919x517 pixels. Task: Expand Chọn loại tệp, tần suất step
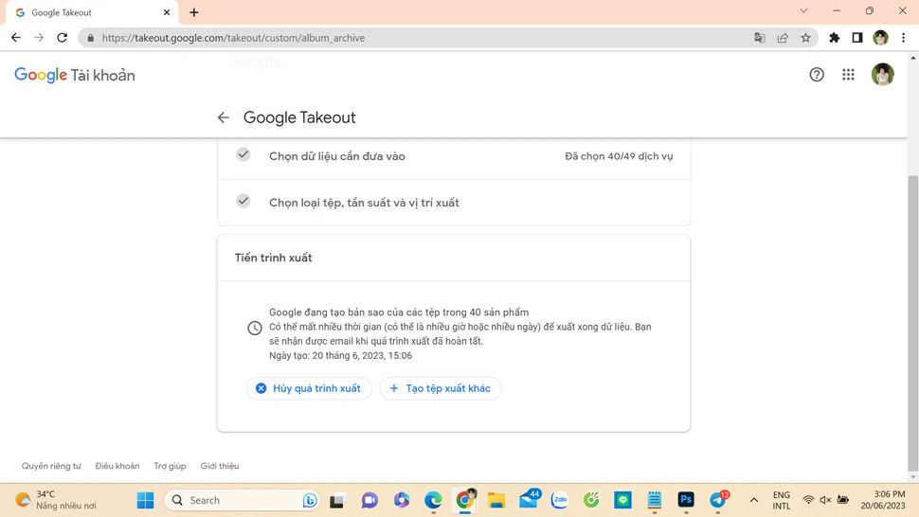(x=454, y=203)
